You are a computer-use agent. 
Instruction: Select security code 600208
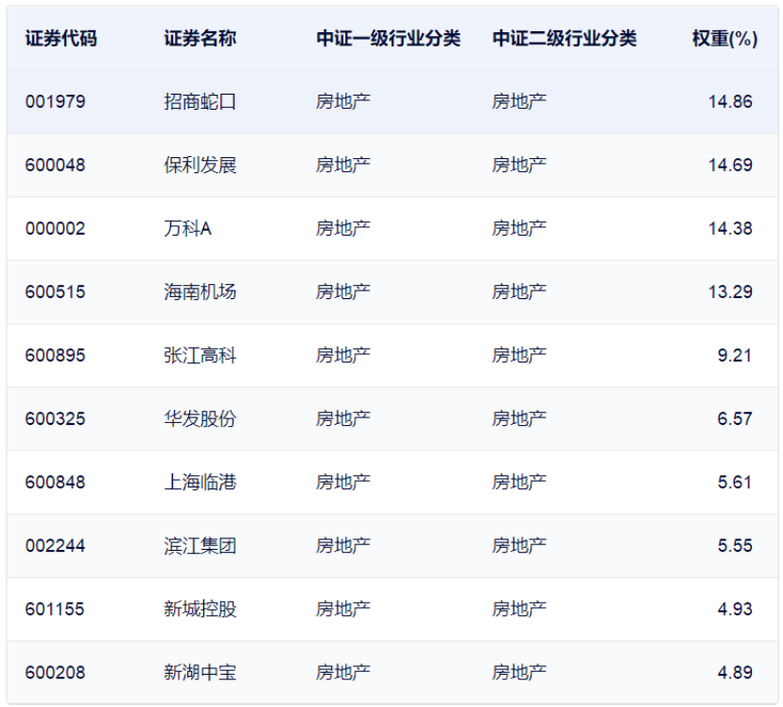56,673
